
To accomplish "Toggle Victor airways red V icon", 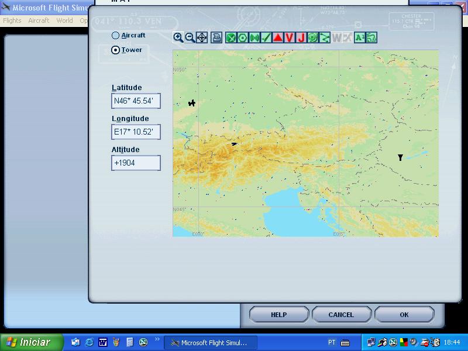I will tap(290, 37).
